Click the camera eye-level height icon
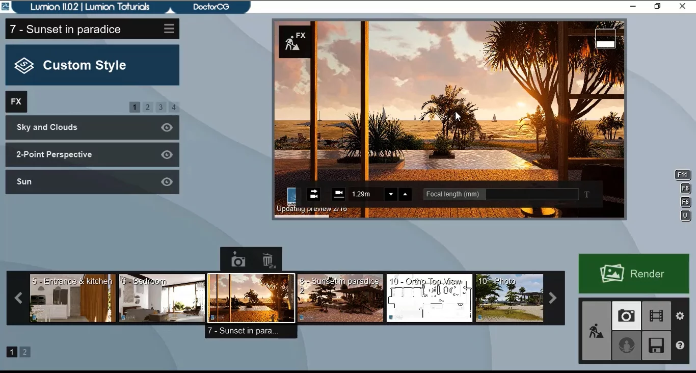This screenshot has height=373, width=696. pyautogui.click(x=339, y=194)
